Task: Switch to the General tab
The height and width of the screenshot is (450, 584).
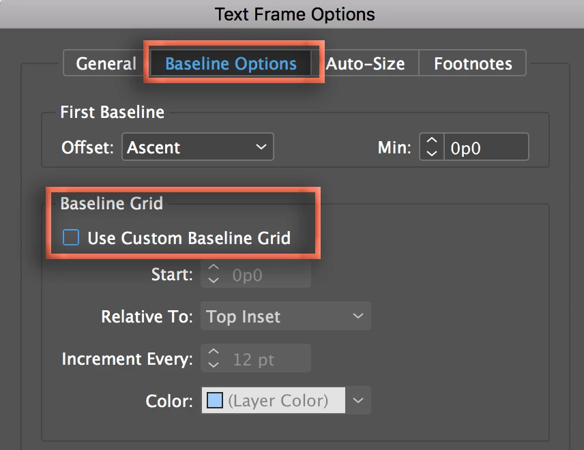Action: point(106,64)
